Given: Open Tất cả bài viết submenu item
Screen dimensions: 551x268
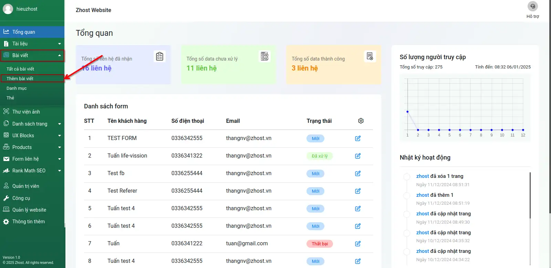Looking at the screenshot, I should point(20,69).
